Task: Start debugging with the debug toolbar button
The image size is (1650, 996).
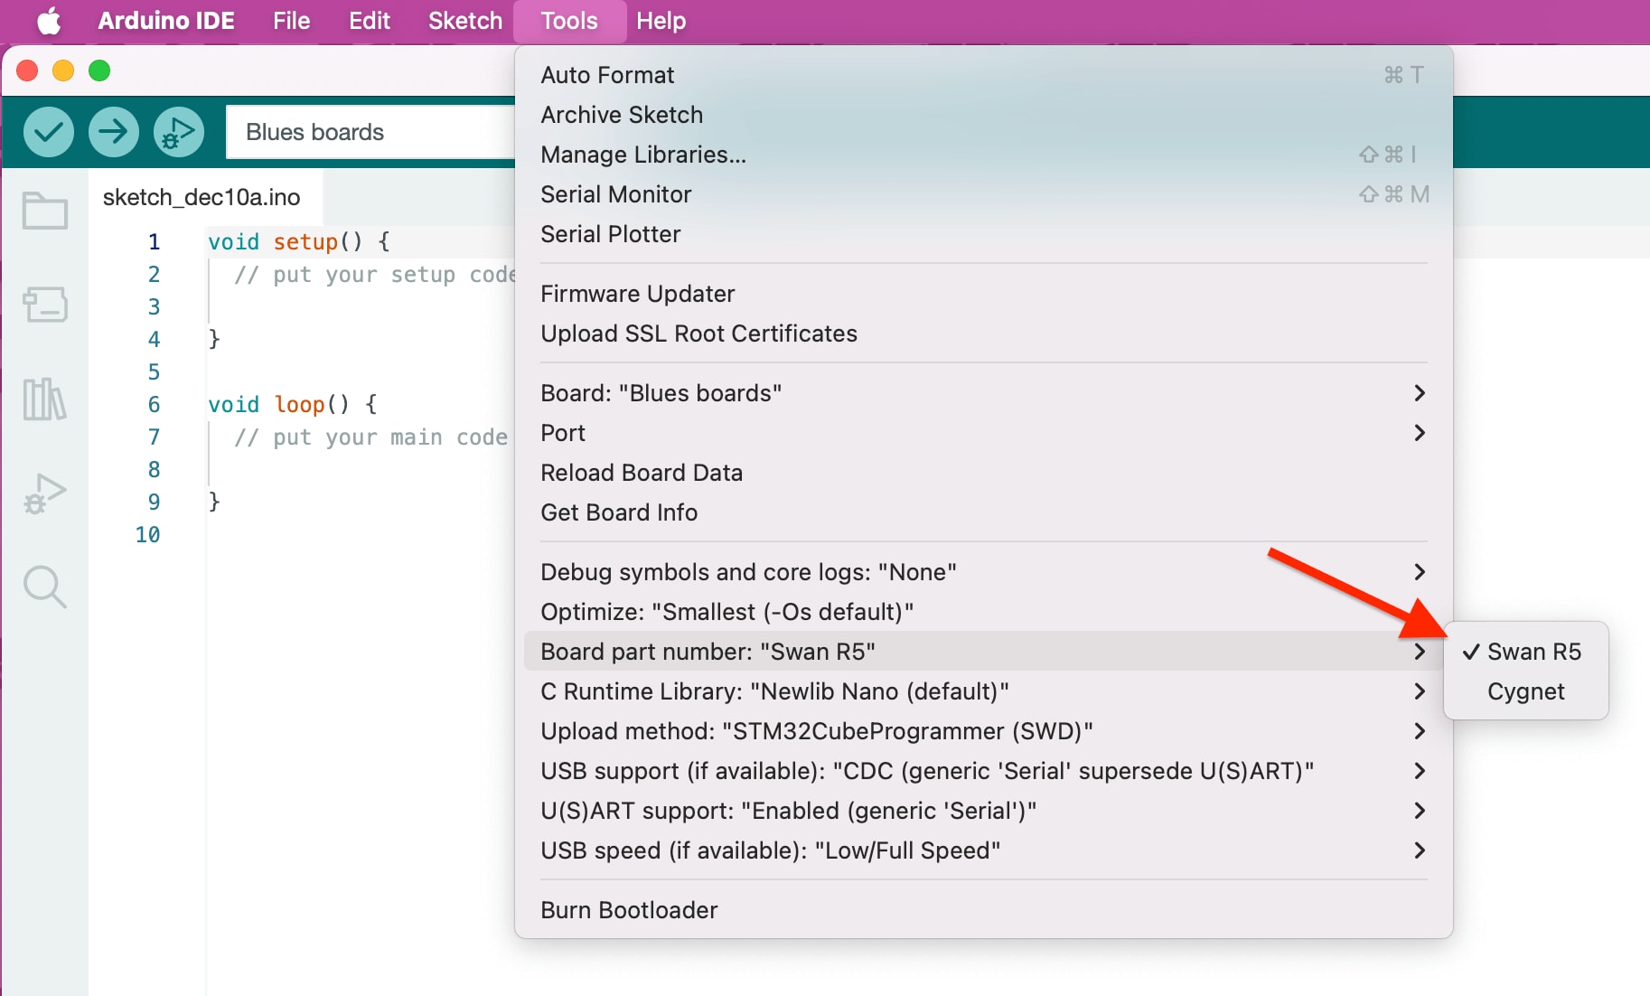Action: pos(179,132)
